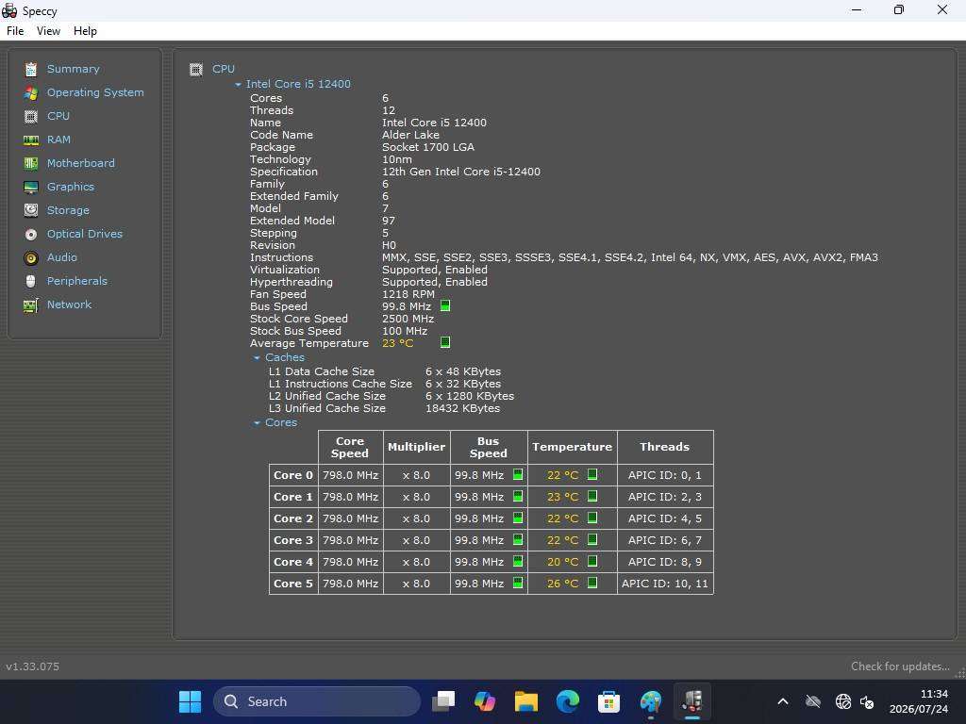Image resolution: width=966 pixels, height=724 pixels.
Task: Click the 18432 KBytes L3 cache value
Action: [x=462, y=408]
